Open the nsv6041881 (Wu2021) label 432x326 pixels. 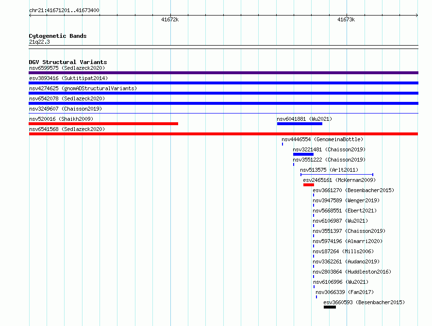pyautogui.click(x=304, y=119)
